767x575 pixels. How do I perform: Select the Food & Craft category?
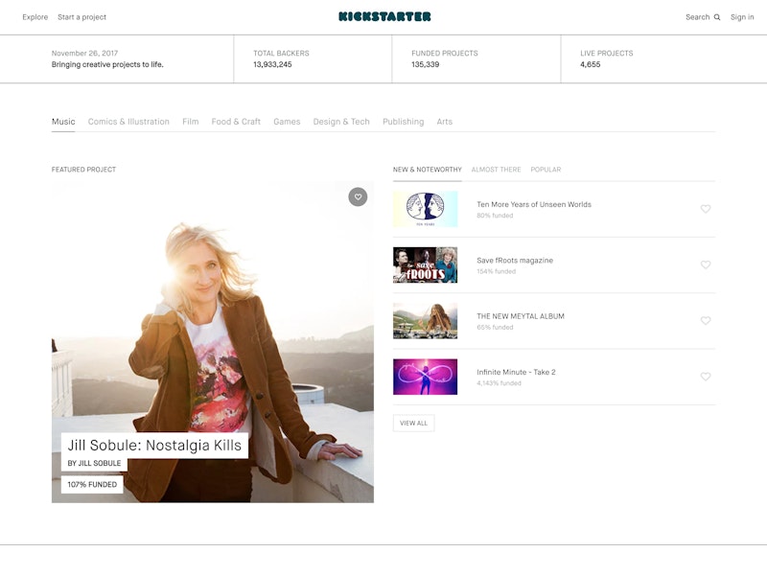tap(236, 122)
